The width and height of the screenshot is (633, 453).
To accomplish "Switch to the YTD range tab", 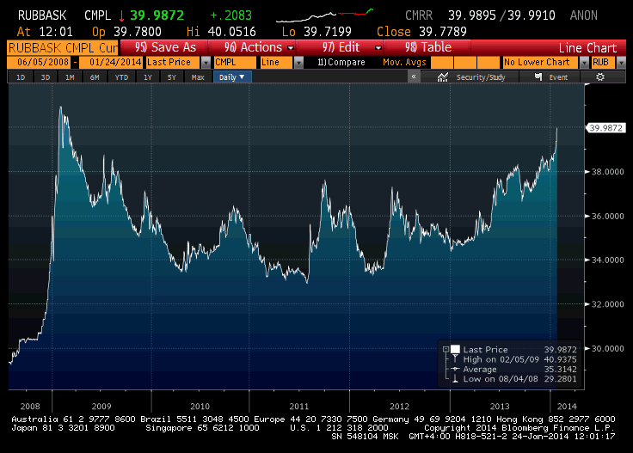I will [120, 77].
